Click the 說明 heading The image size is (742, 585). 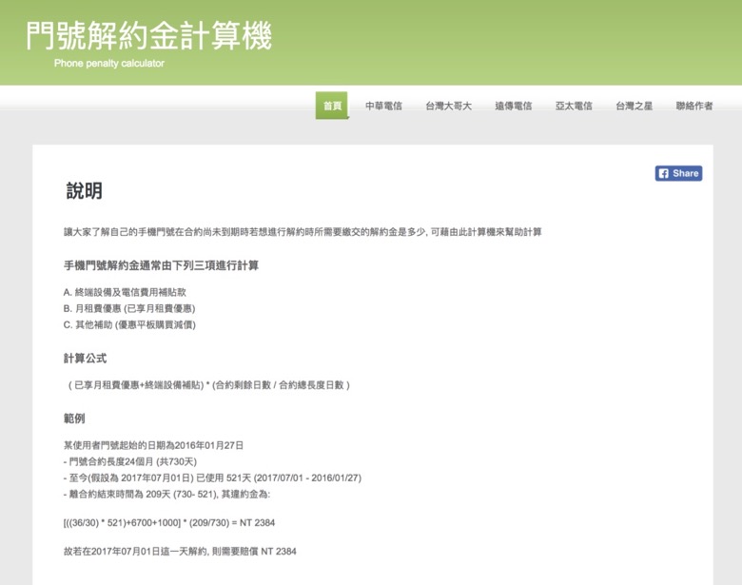[x=85, y=191]
